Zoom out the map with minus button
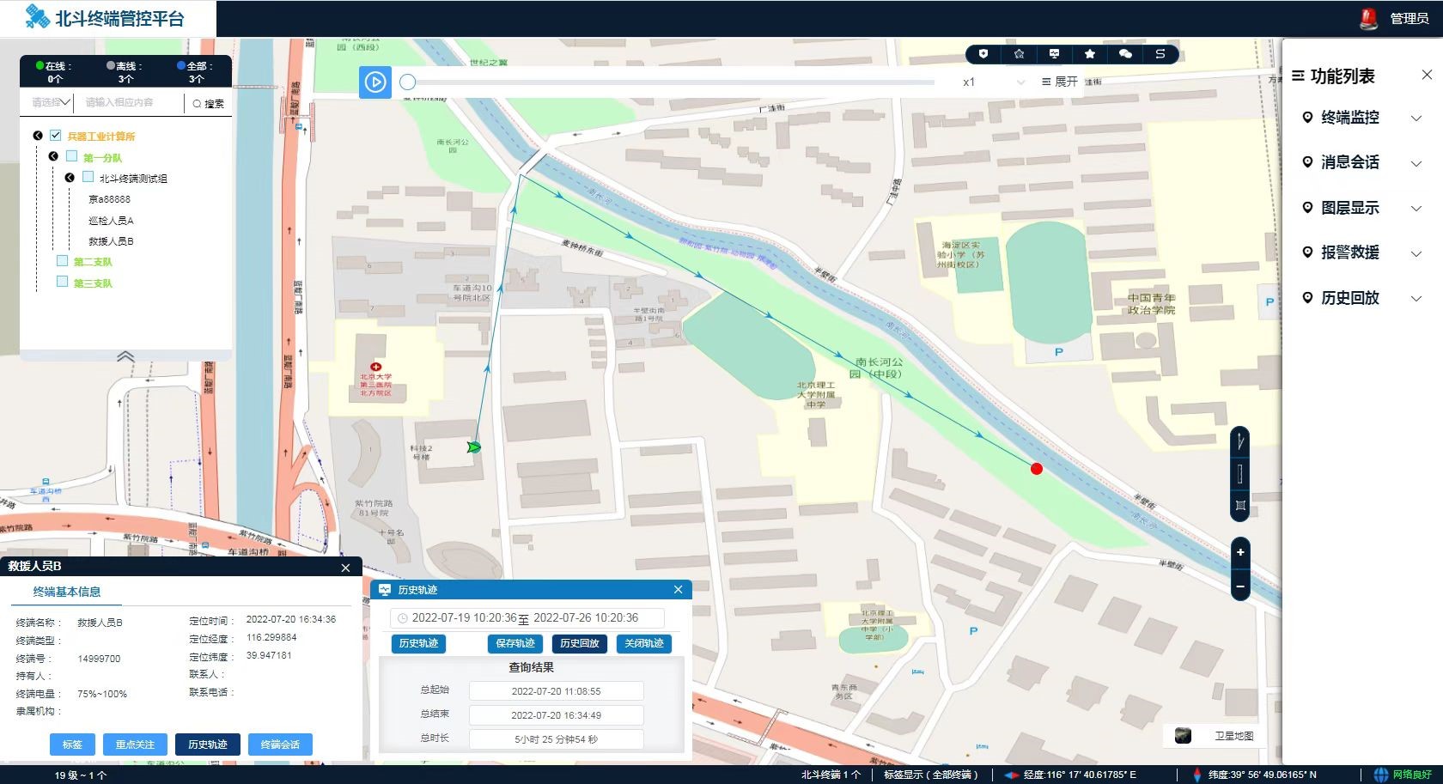 [1240, 586]
